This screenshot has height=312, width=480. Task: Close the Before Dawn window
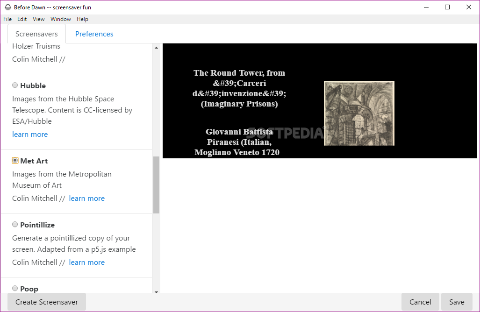click(469, 7)
